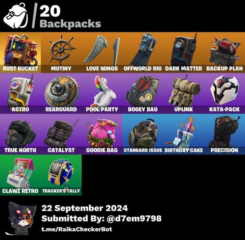245x240 pixels.
Task: Click the Astro backpack tile
Action: point(21,93)
